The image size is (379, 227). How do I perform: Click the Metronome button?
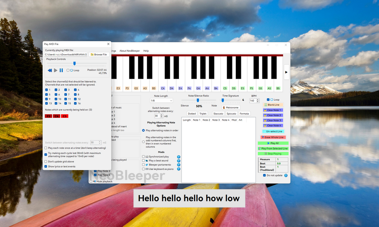231,108
